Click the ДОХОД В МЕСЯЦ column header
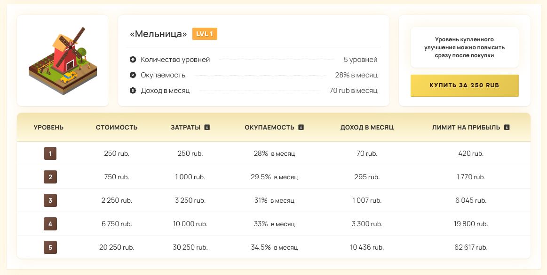The height and width of the screenshot is (275, 547). pos(367,127)
